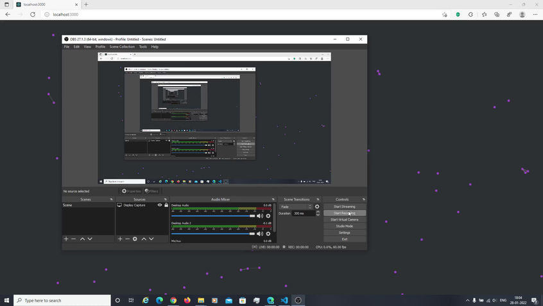Click Start Recording button
543x306 pixels.
[344, 213]
